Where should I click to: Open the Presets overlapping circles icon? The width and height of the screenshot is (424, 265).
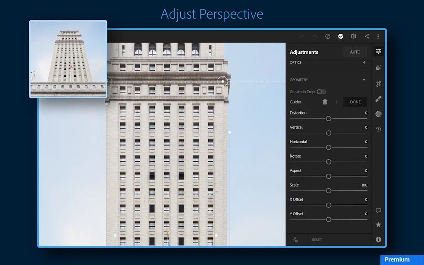pyautogui.click(x=378, y=67)
